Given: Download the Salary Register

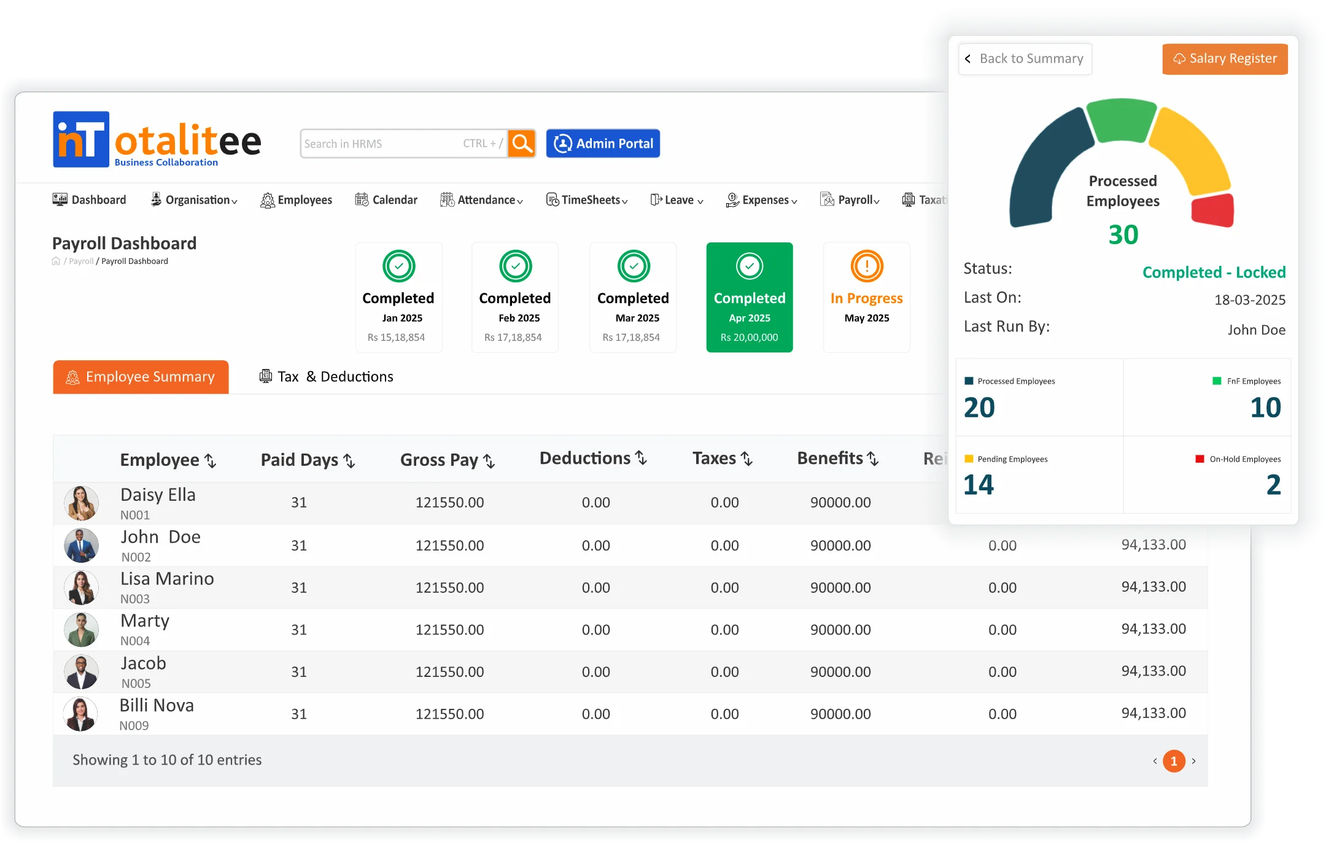Looking at the screenshot, I should [x=1225, y=59].
